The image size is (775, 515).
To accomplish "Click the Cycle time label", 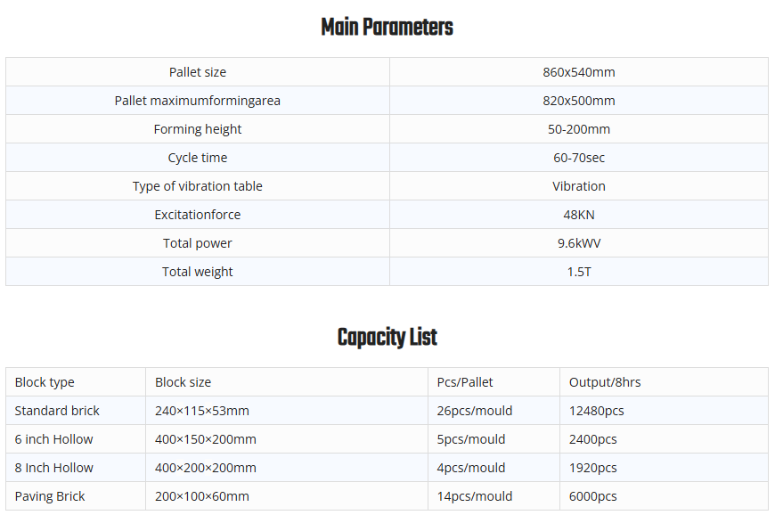I will click(198, 158).
